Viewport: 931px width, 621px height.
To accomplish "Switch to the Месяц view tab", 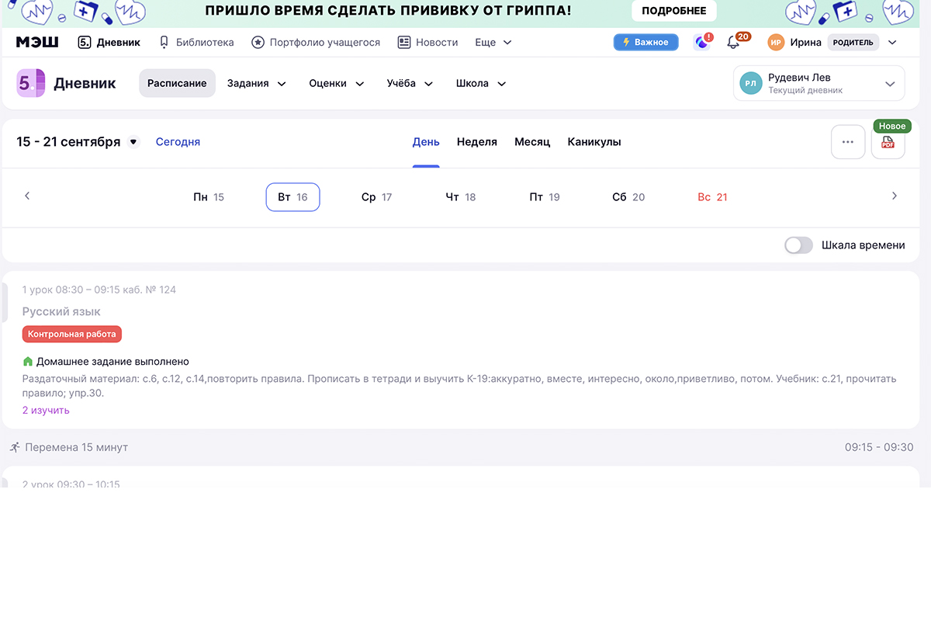I will click(532, 142).
